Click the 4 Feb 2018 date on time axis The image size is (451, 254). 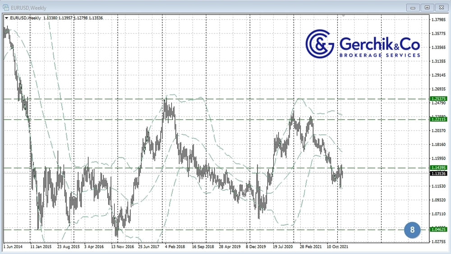point(175,247)
